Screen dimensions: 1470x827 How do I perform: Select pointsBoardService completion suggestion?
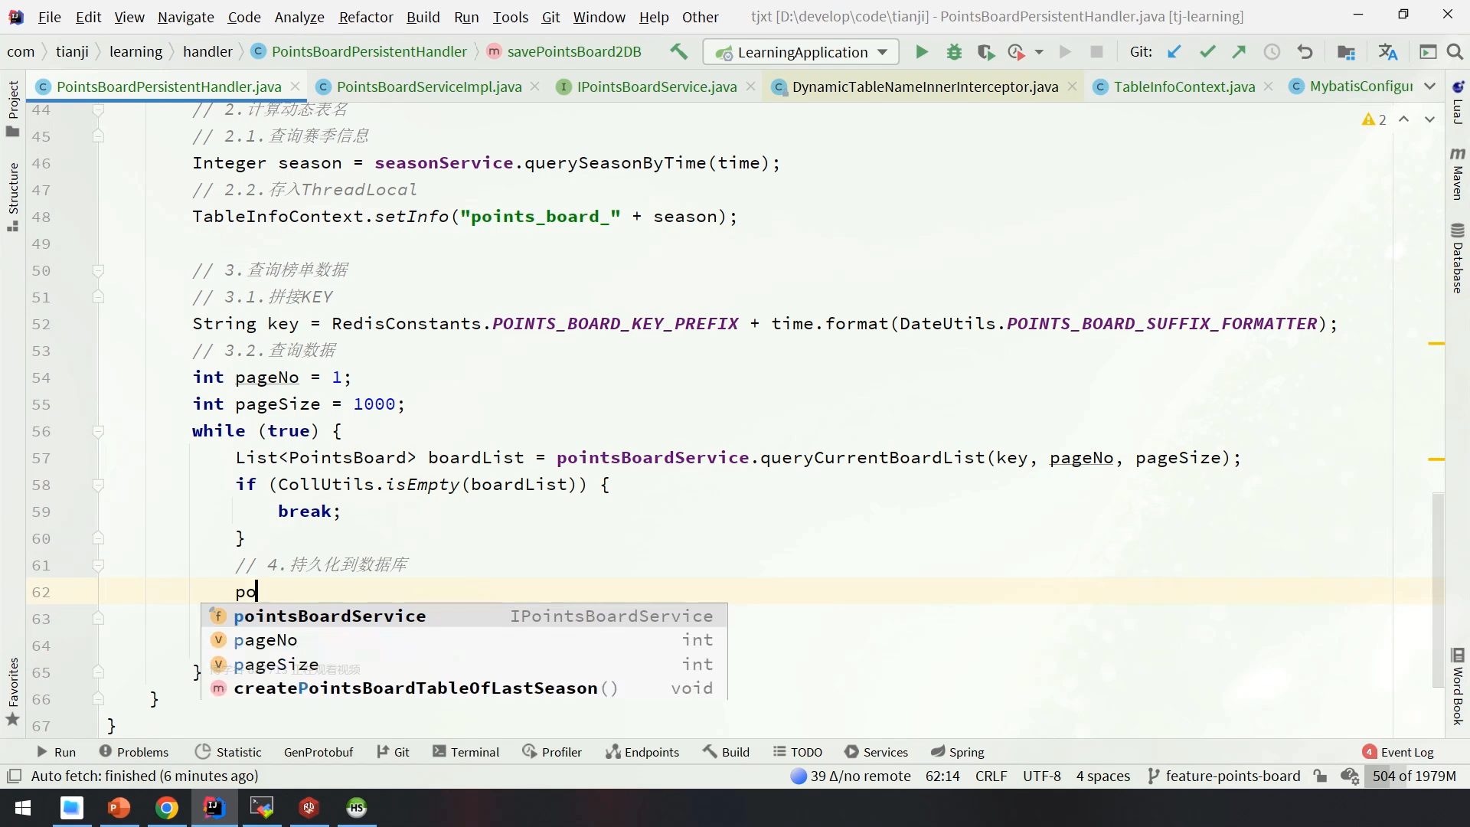pyautogui.click(x=329, y=616)
